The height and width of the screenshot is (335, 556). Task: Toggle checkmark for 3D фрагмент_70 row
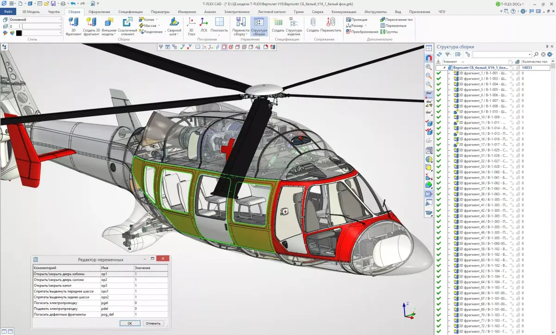439,315
